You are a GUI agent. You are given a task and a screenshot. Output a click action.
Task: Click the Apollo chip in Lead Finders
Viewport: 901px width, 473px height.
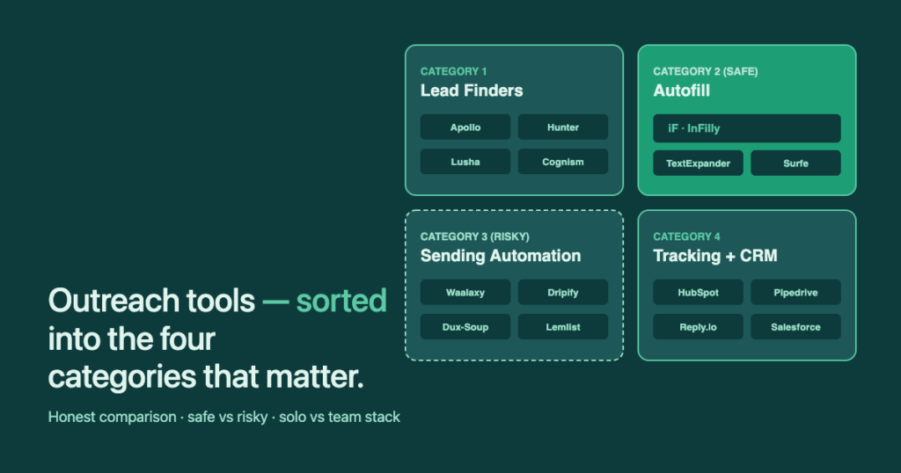point(465,127)
